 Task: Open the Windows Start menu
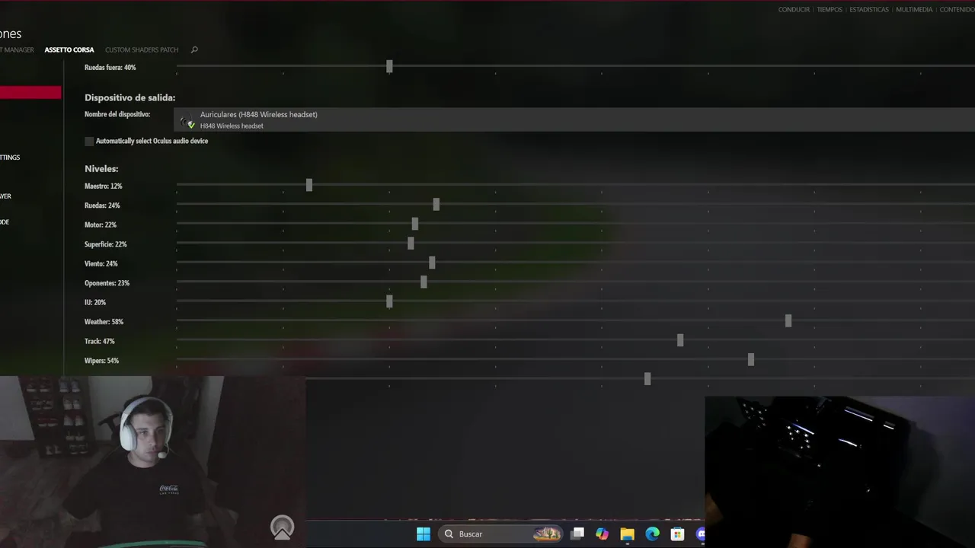[x=424, y=534]
